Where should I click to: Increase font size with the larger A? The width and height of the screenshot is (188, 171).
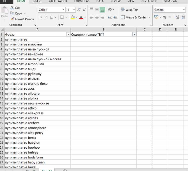[x=79, y=10]
